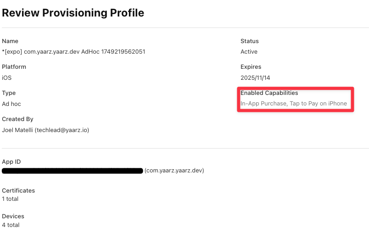Click the Enabled Capabilities heading
Viewport: 369px width, 238px height.
(x=269, y=93)
